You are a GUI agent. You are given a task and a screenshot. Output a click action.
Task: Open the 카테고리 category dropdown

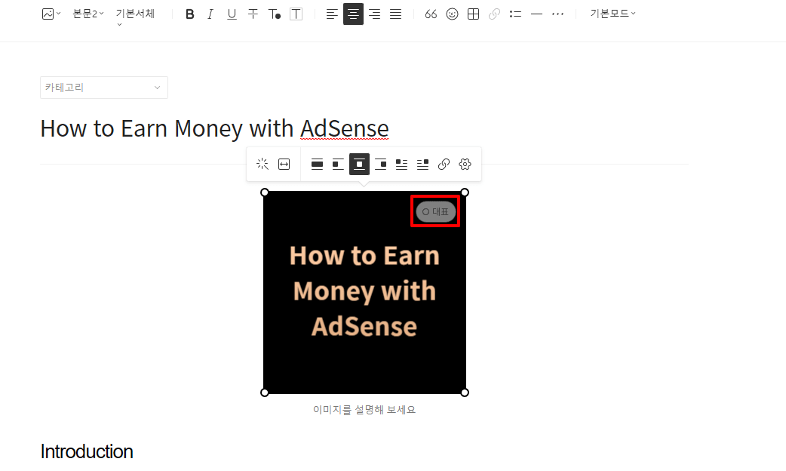pos(103,88)
